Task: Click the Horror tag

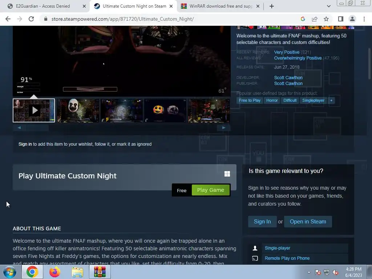Action: (272, 100)
